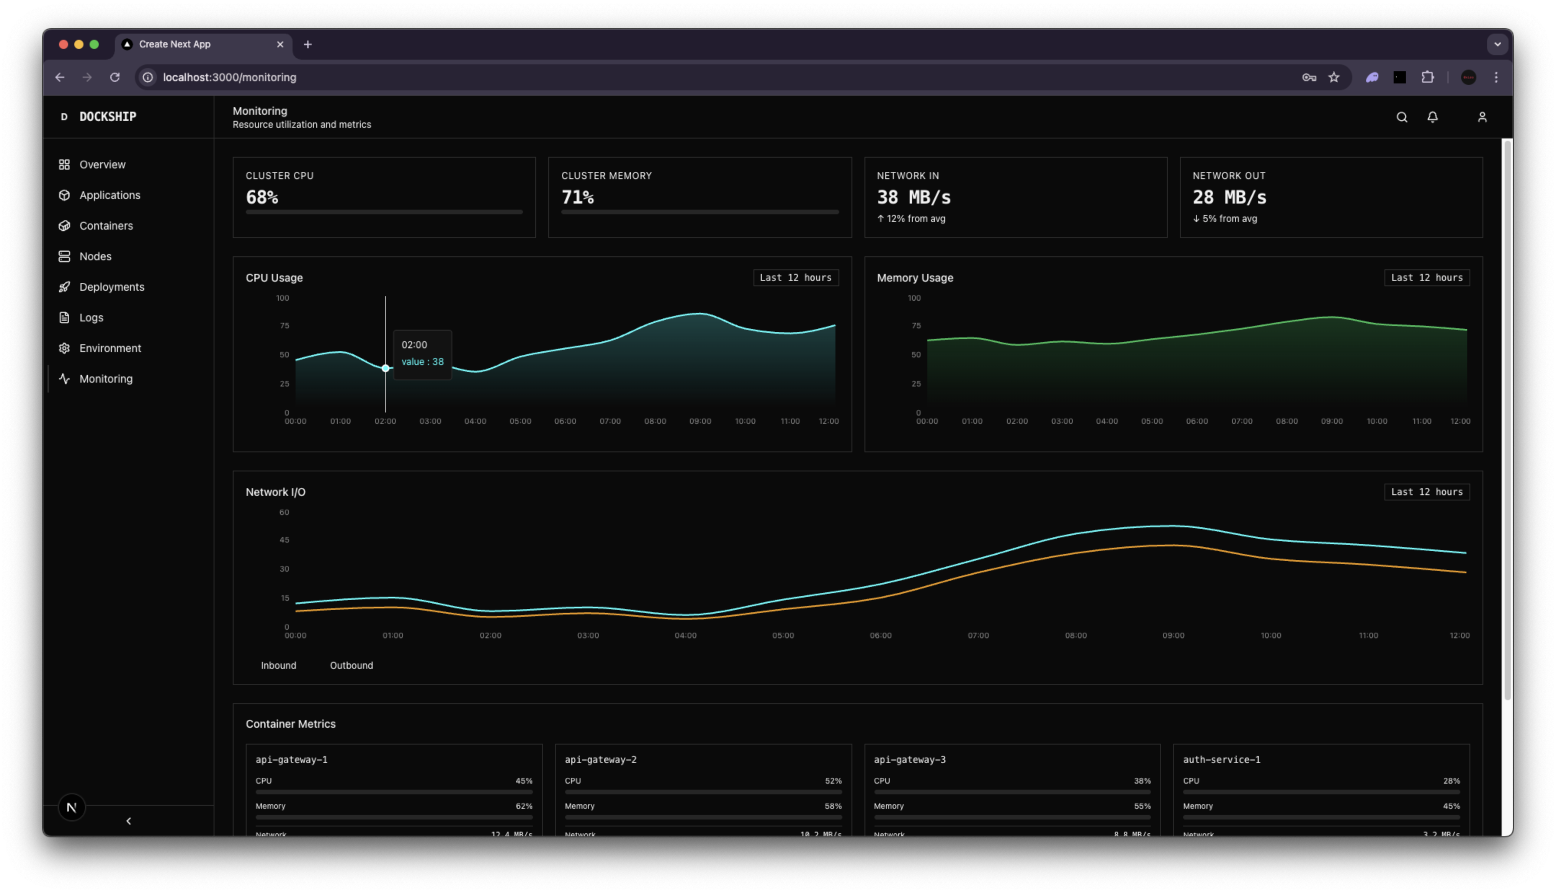Screen dimensions: 1556x893
Task: Toggle the Inbound legend entry
Action: coord(278,665)
